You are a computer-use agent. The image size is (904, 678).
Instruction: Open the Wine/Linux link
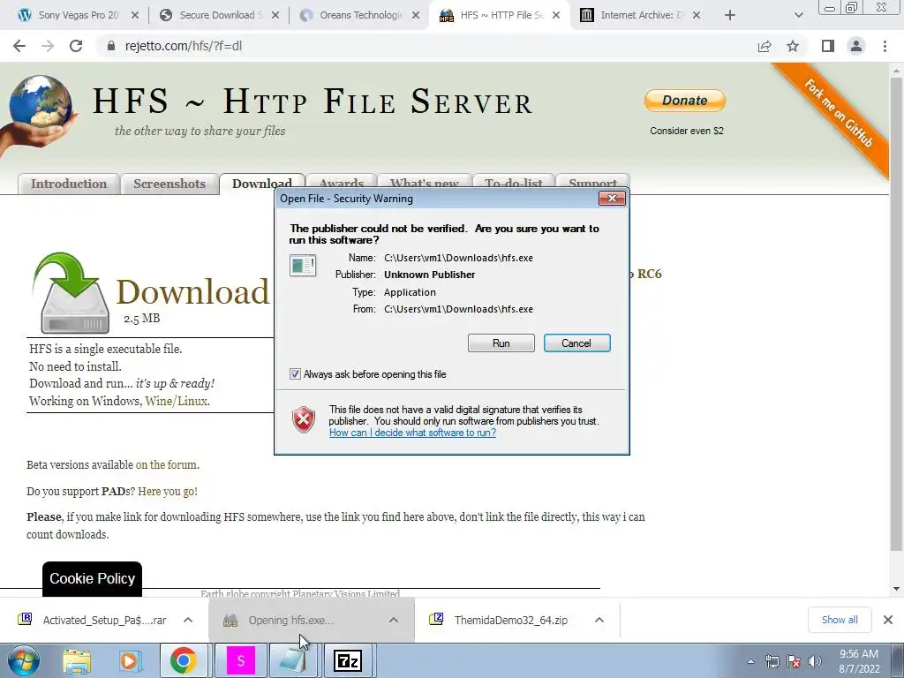tap(176, 402)
